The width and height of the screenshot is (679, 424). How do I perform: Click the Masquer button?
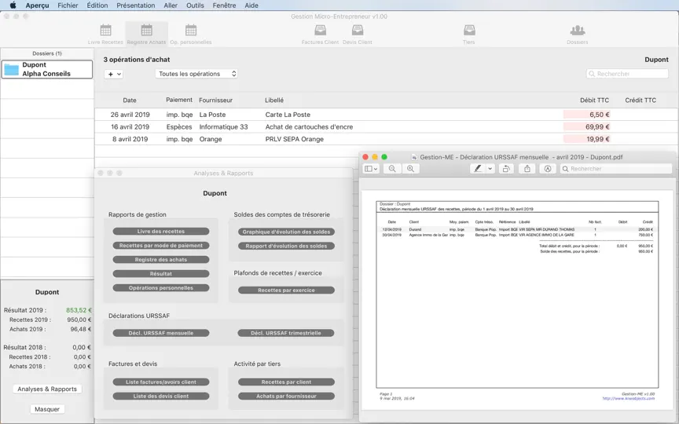(47, 409)
